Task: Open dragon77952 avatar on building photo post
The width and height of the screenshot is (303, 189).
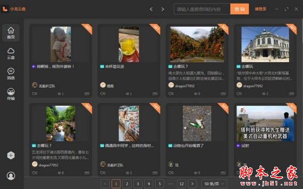Action: point(239,85)
